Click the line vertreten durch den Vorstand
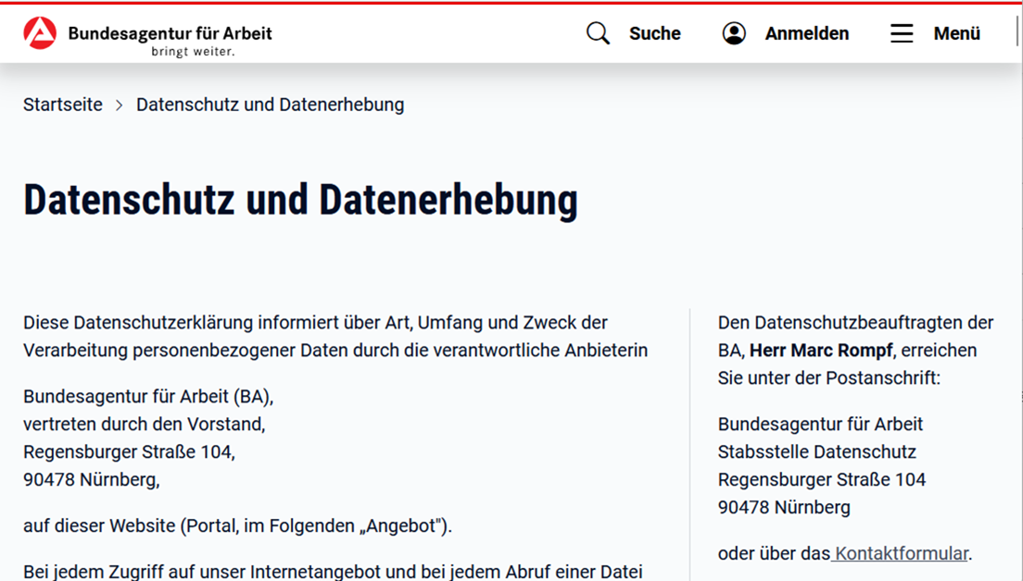 coord(145,424)
